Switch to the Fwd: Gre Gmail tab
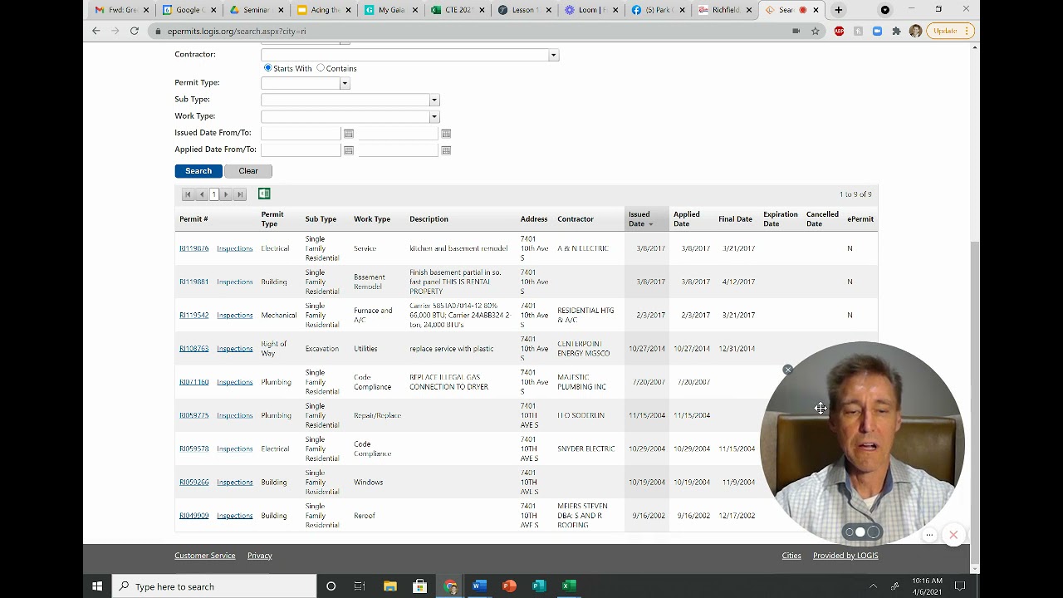Screen dimensions: 1063x598 pyautogui.click(x=121, y=10)
